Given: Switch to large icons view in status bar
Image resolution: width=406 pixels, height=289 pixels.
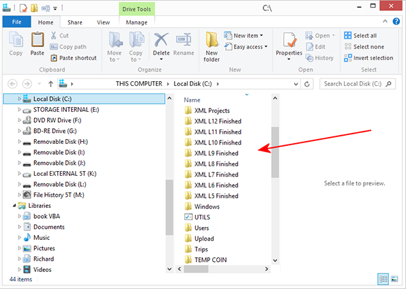Looking at the screenshot, I should pos(394,279).
